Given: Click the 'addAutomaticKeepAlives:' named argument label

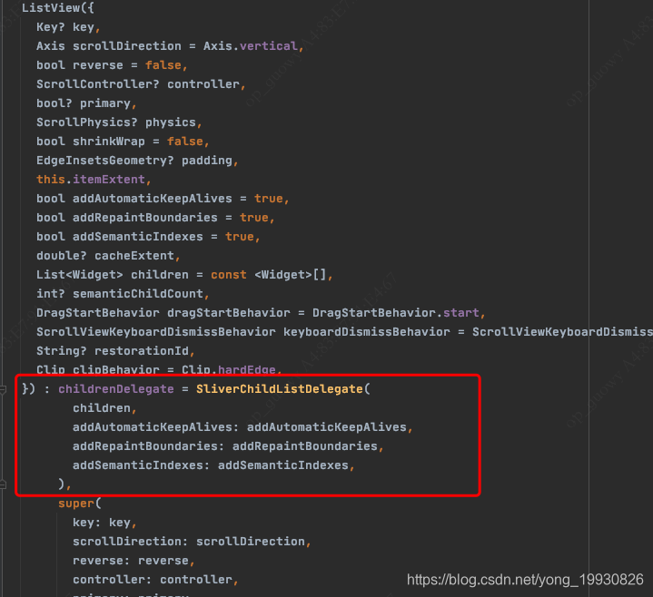Looking at the screenshot, I should (155, 427).
